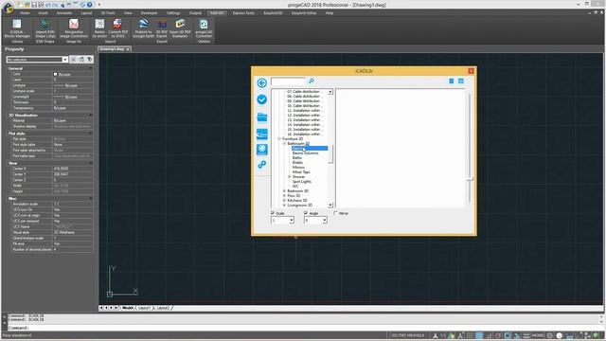Screen dimensions: 606x341
Task: Click the thumbnail size slider in iCADLib
Action: 470,179
